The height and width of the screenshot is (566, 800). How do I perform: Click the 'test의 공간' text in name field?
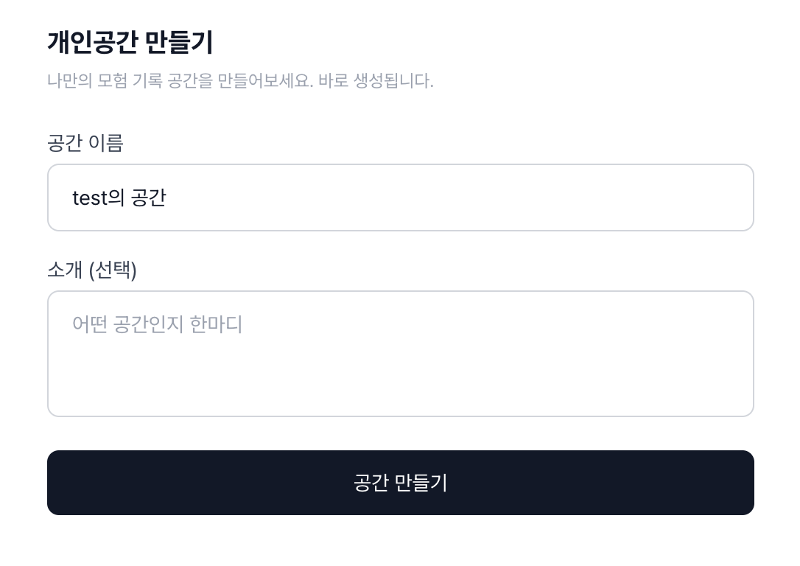pos(119,198)
